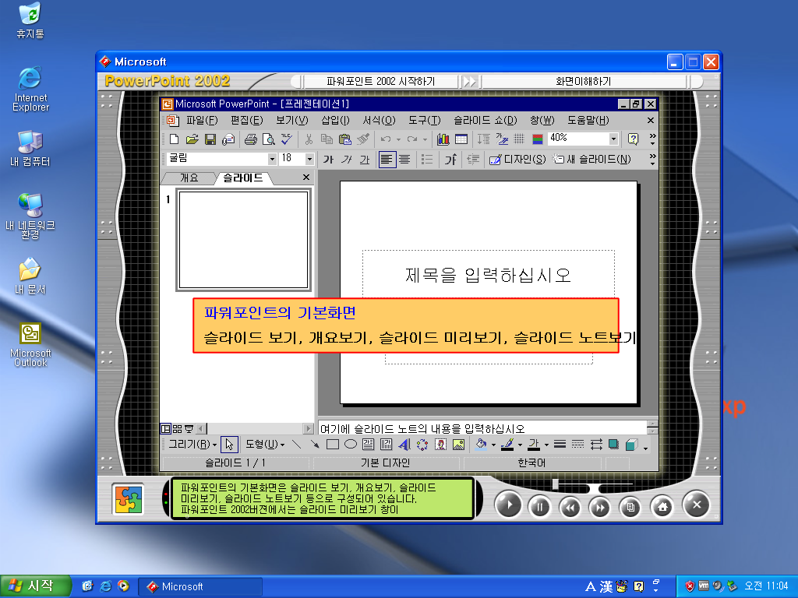Click the Format Painter brush icon
Screen dimensions: 798x598
(x=363, y=139)
